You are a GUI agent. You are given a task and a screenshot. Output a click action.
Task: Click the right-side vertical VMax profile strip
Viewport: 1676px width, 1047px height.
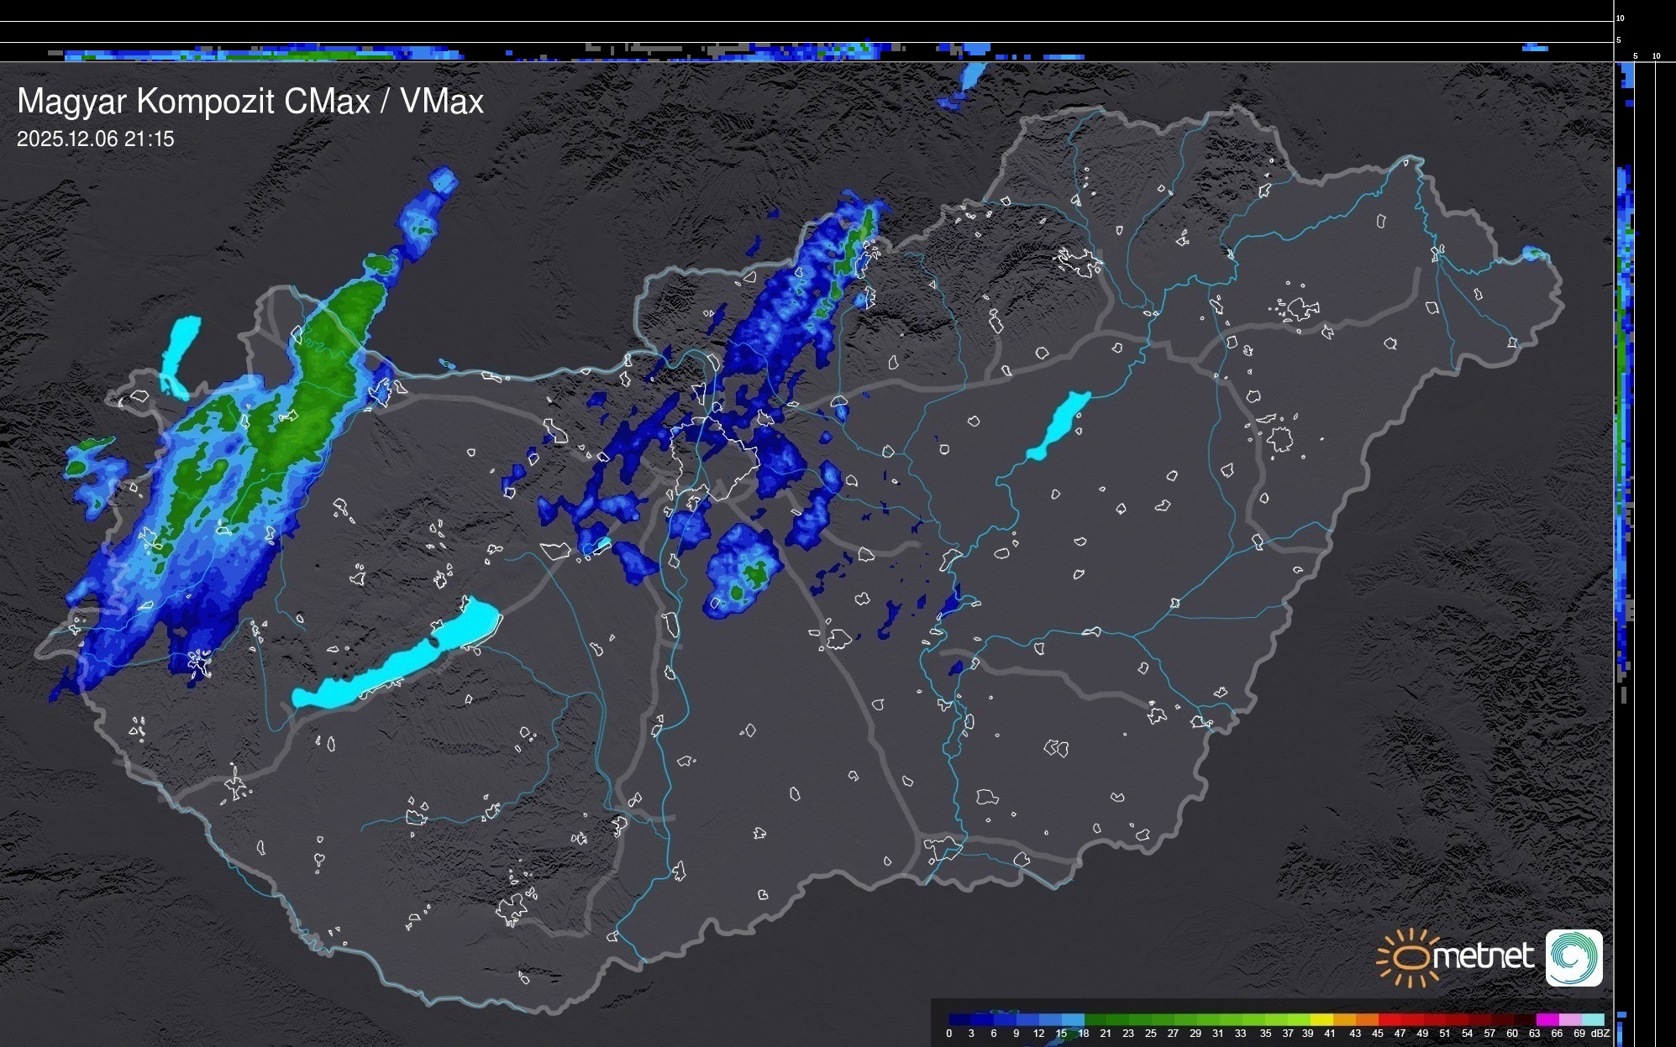(x=1625, y=420)
